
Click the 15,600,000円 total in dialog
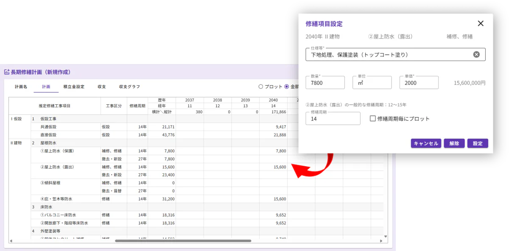(x=470, y=83)
